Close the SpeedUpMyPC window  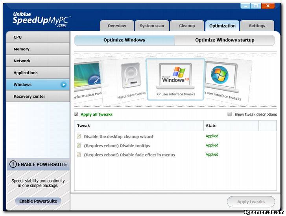tap(268, 6)
